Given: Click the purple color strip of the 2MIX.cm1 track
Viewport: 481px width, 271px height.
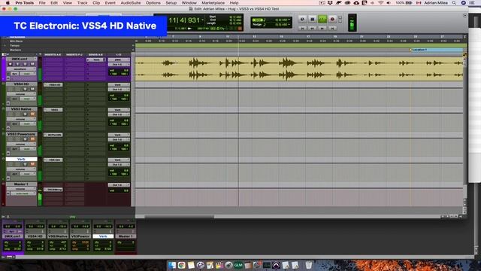Looking at the screenshot, I should coord(3,69).
